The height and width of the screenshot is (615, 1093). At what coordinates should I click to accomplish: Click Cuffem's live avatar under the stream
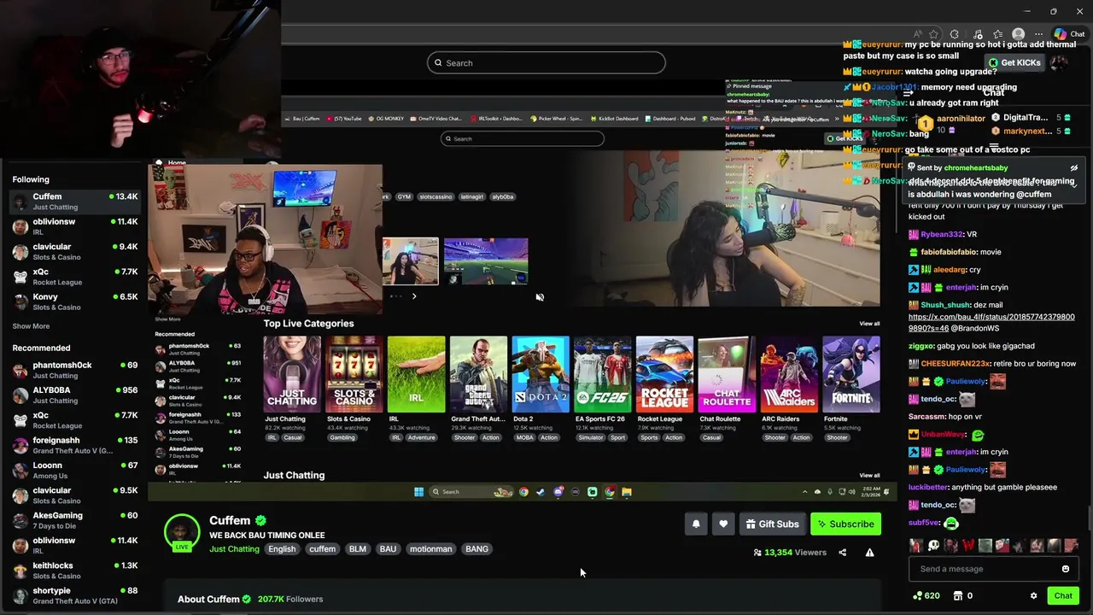pyautogui.click(x=182, y=532)
